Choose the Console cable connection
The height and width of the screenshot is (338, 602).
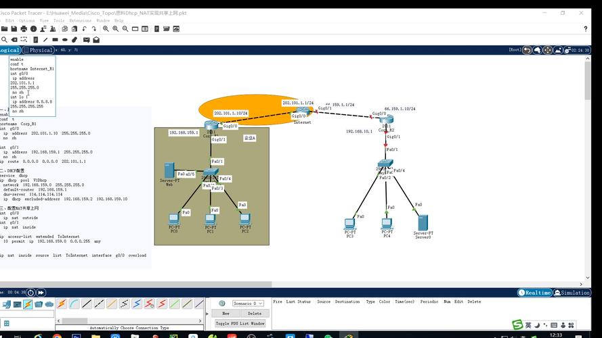tap(74, 304)
